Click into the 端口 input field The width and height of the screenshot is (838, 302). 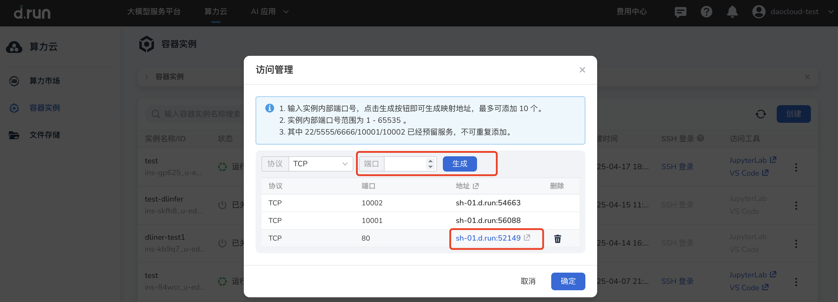click(404, 164)
